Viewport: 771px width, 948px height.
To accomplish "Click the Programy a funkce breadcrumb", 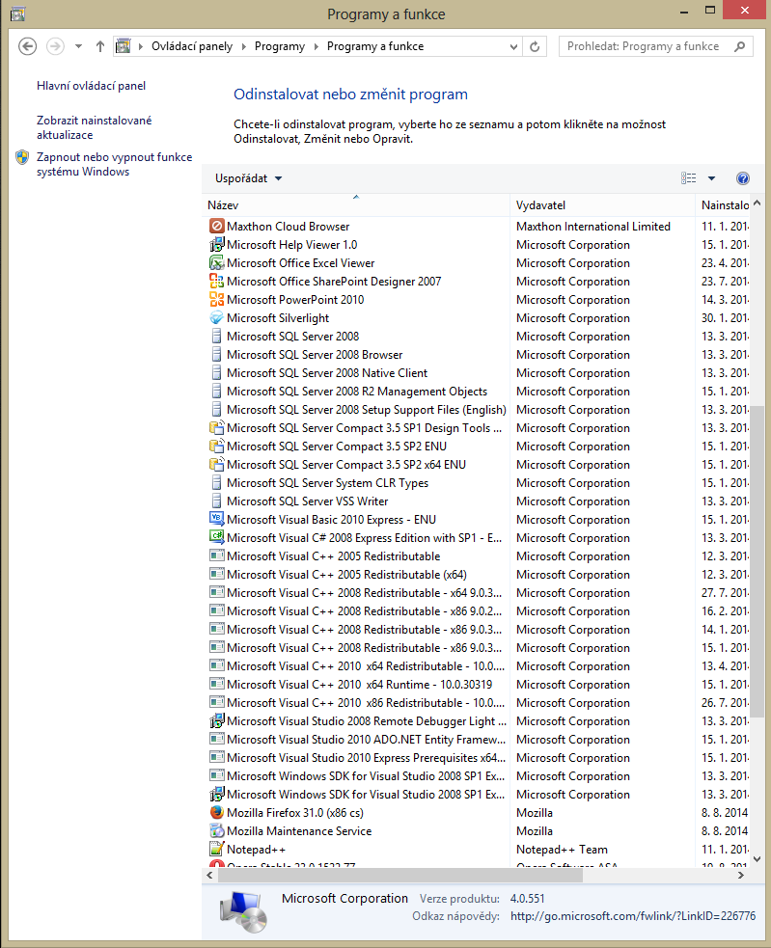I will 375,46.
